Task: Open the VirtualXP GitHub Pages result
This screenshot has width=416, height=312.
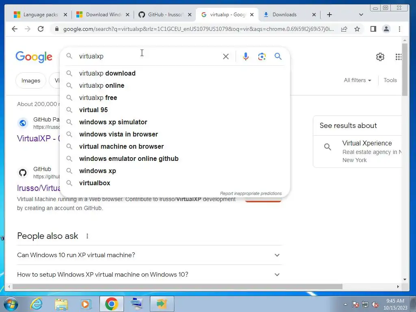Action: (39, 138)
